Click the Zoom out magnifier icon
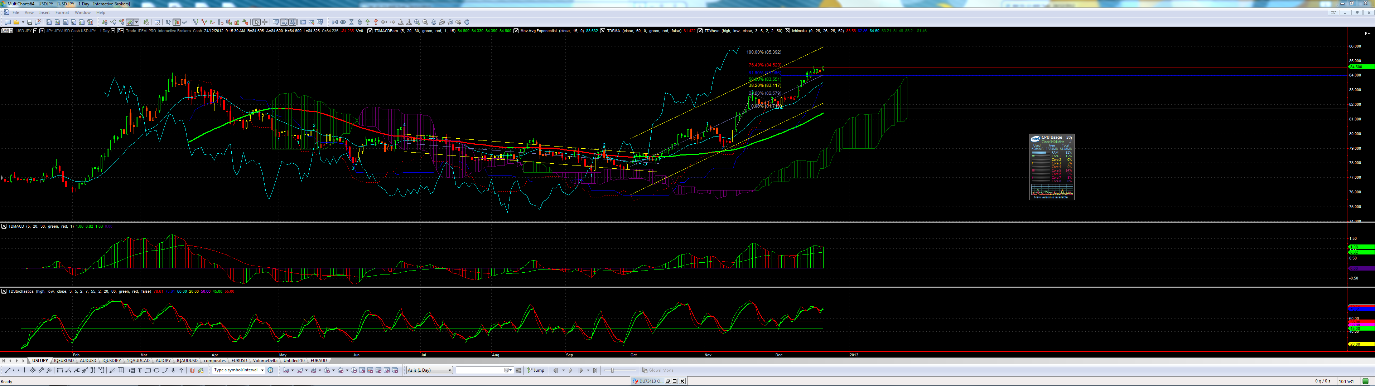This screenshot has height=386, width=1375. tap(425, 23)
